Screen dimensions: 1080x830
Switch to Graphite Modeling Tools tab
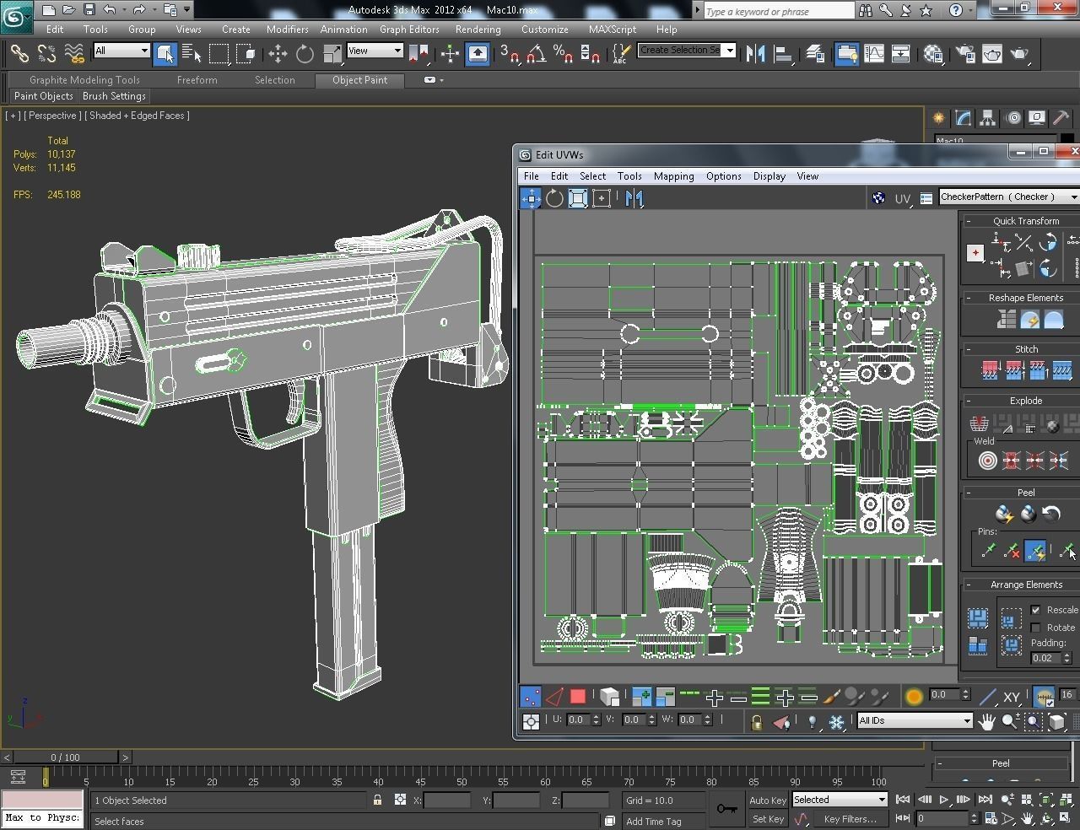[x=84, y=80]
